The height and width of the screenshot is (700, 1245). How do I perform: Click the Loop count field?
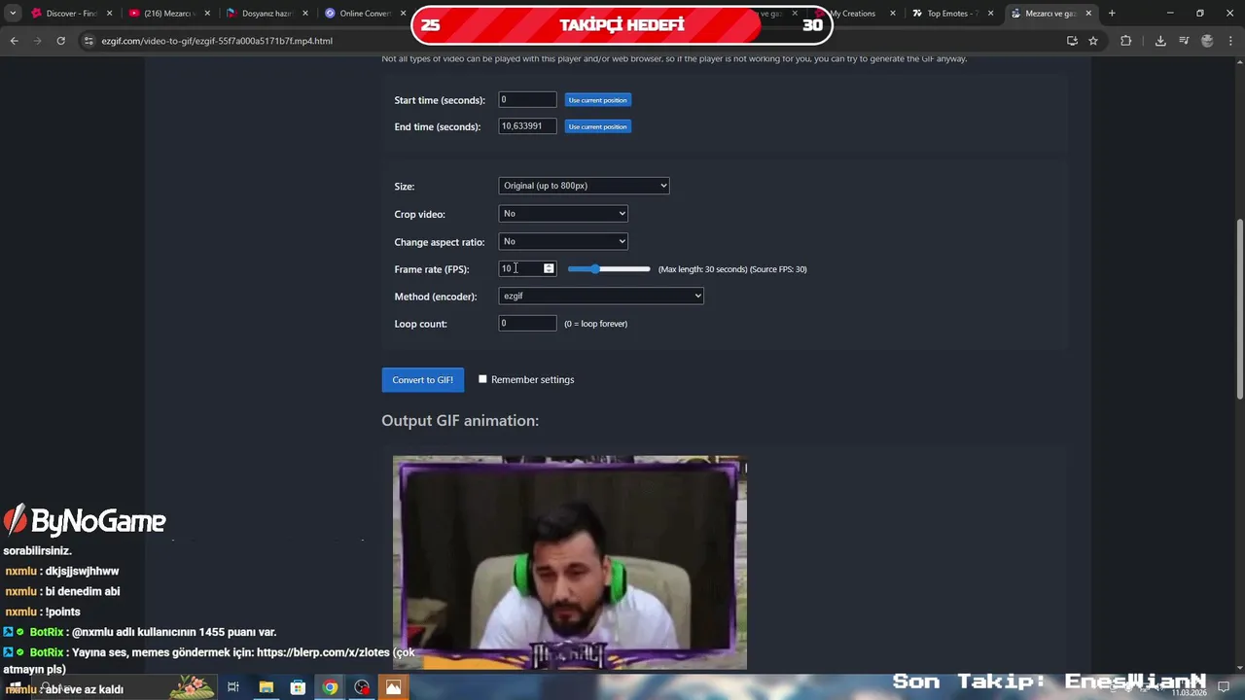click(x=527, y=323)
